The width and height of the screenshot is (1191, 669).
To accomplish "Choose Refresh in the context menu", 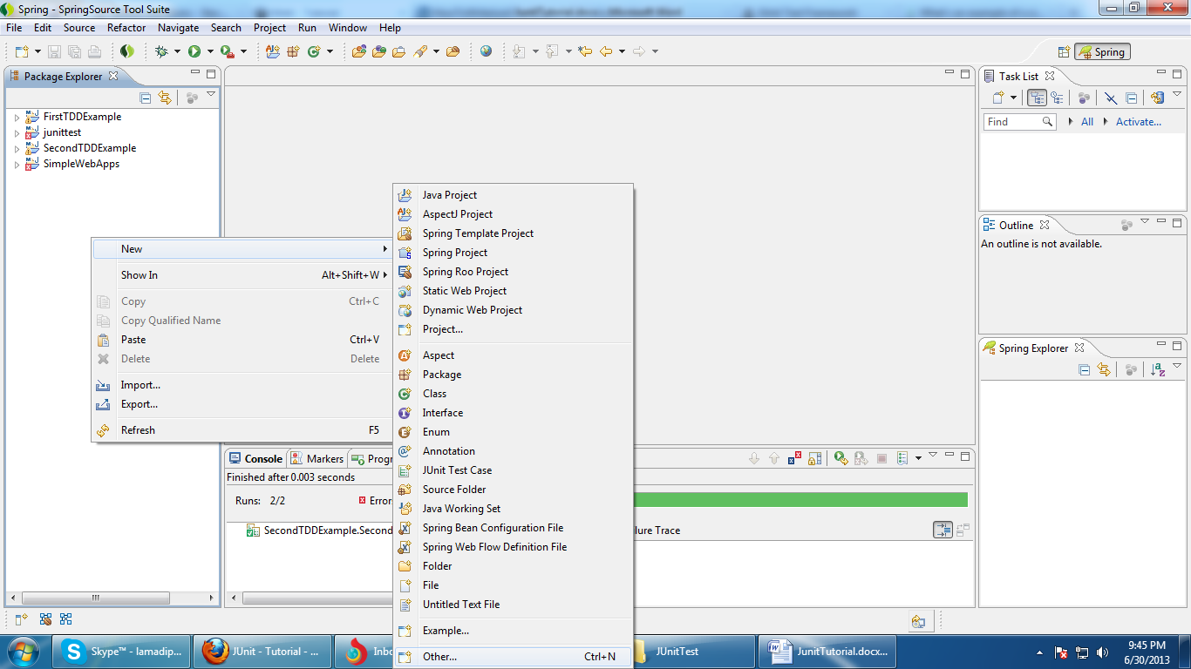I will pyautogui.click(x=242, y=430).
